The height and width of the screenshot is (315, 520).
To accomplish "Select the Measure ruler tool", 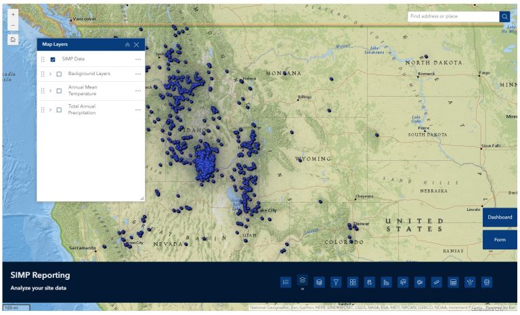I will click(x=437, y=283).
